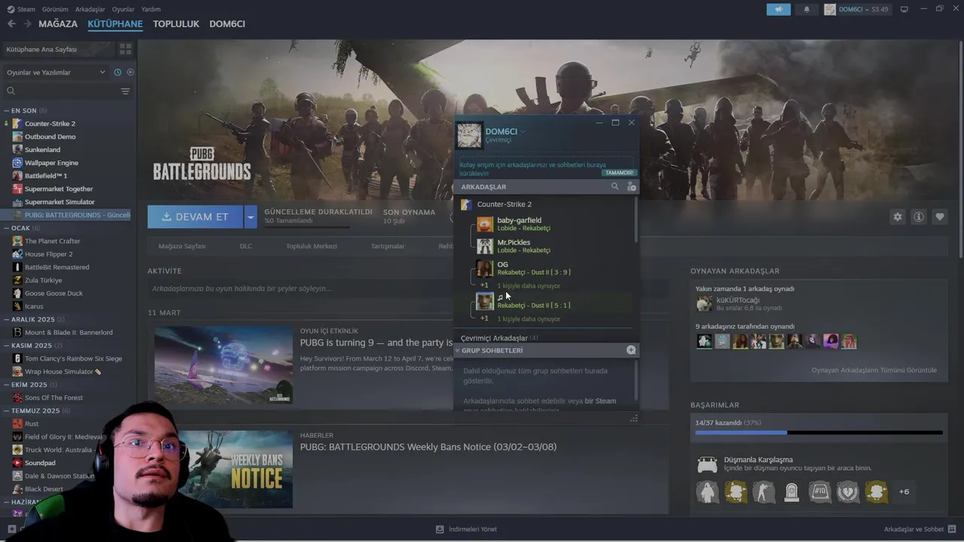Viewport: 964px width, 542px height.
Task: Add PUBG to favorites heart icon
Action: pos(939,217)
